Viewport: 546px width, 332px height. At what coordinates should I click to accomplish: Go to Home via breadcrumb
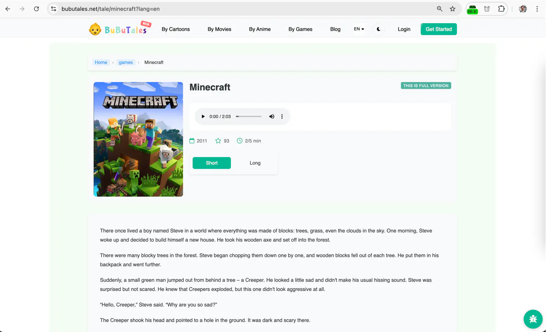tap(101, 62)
